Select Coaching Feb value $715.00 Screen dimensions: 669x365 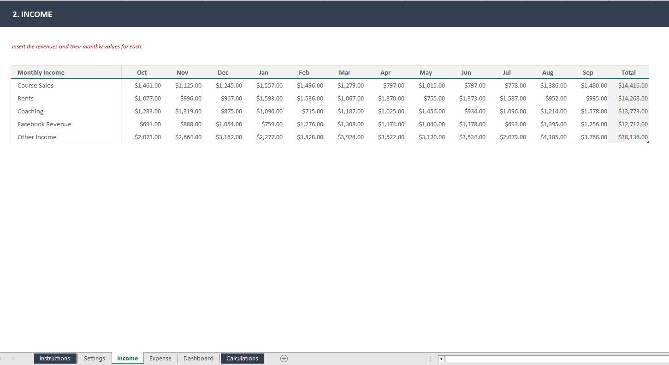coord(304,111)
